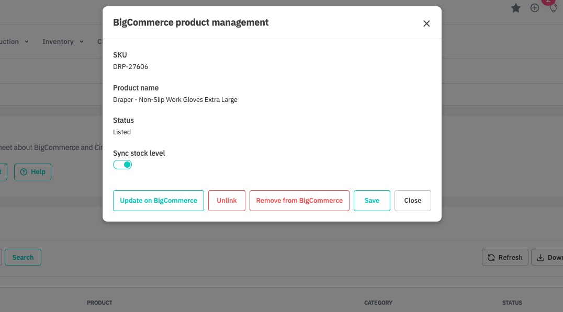Sort by the CATEGORY column header

pos(378,303)
